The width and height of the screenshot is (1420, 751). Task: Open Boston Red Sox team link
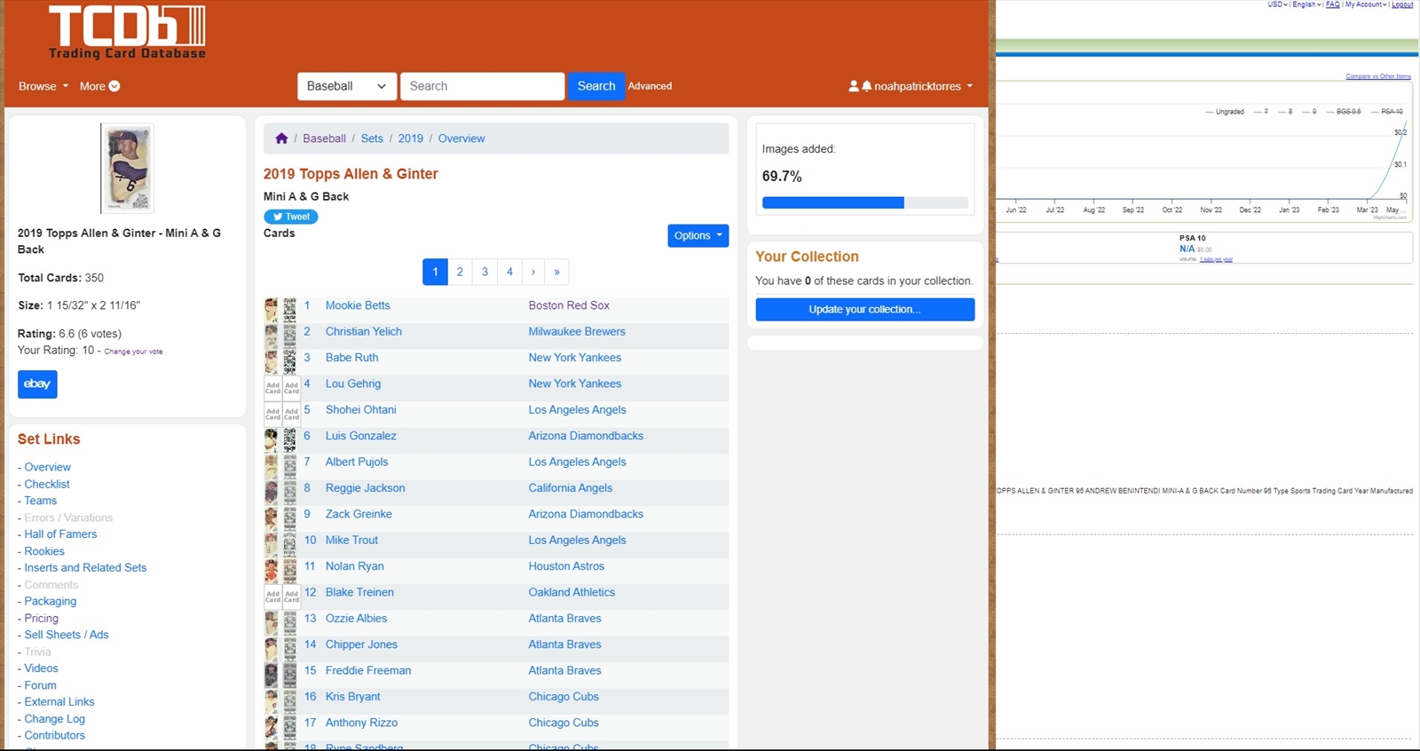click(x=569, y=305)
